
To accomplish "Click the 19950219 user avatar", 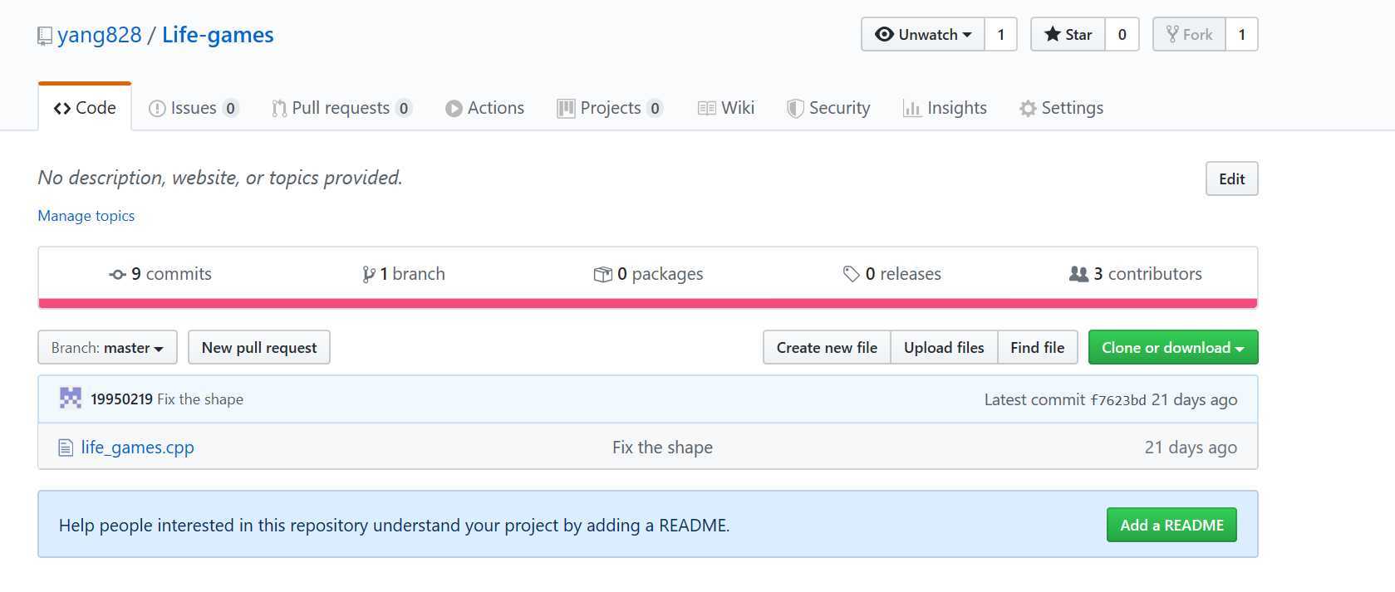I will click(x=71, y=399).
